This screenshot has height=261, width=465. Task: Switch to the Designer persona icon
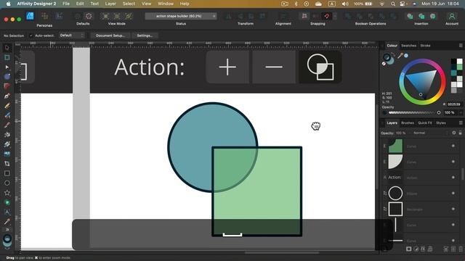pos(30,16)
